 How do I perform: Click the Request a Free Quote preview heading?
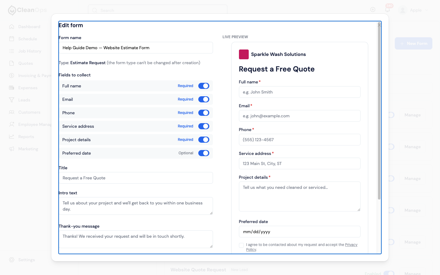point(277,69)
